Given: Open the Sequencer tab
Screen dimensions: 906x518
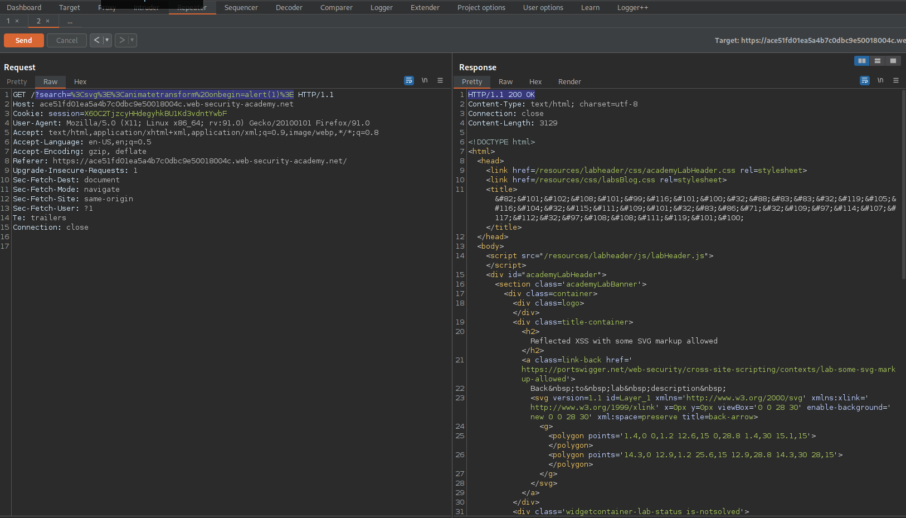Looking at the screenshot, I should (241, 7).
